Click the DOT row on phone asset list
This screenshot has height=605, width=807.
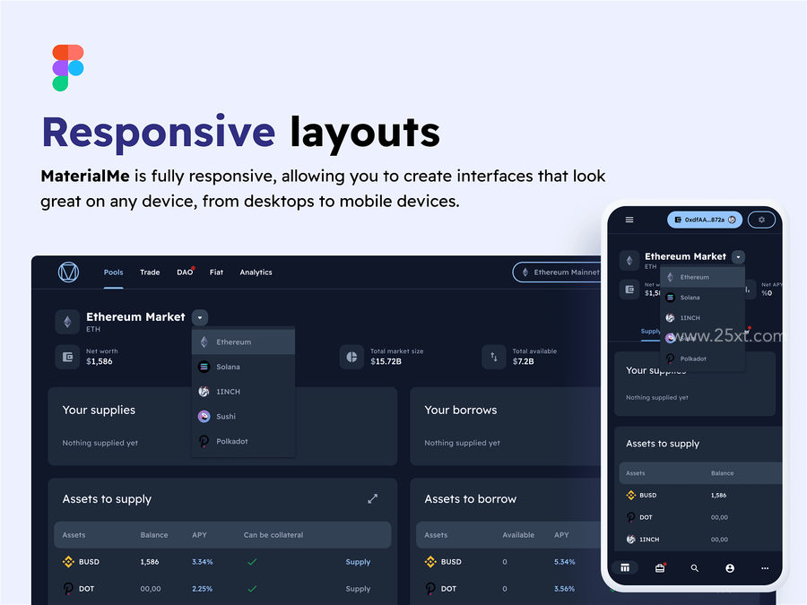coord(700,517)
